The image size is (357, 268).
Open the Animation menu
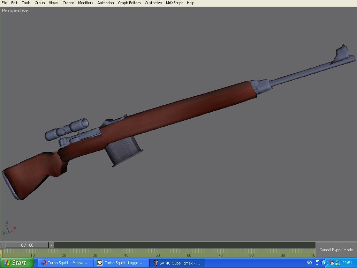click(x=105, y=3)
